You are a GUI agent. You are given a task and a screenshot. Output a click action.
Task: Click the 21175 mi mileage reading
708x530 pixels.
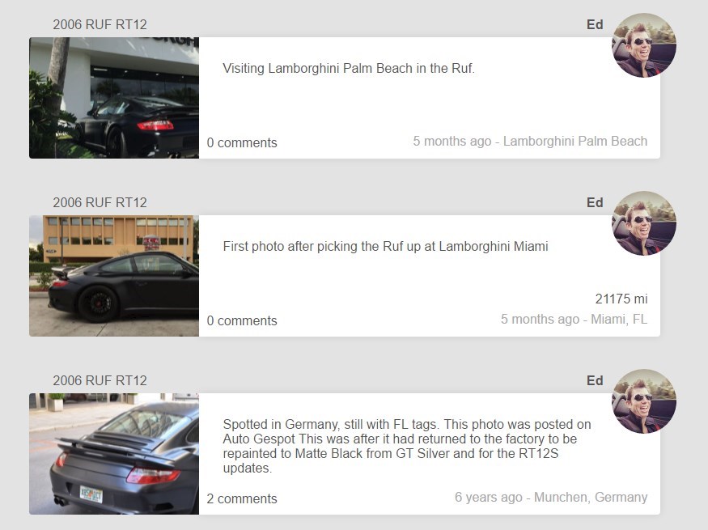(x=621, y=299)
